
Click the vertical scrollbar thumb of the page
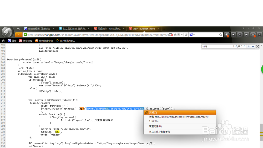[261, 132]
